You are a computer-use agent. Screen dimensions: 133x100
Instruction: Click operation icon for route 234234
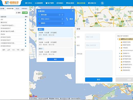pos(26,34)
